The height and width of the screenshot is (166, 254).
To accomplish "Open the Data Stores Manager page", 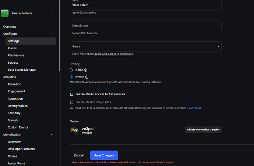I will click(x=22, y=70).
